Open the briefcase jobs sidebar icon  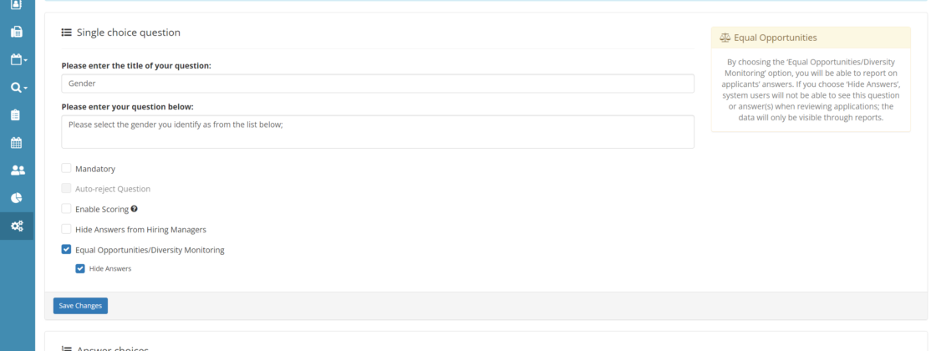[x=17, y=32]
